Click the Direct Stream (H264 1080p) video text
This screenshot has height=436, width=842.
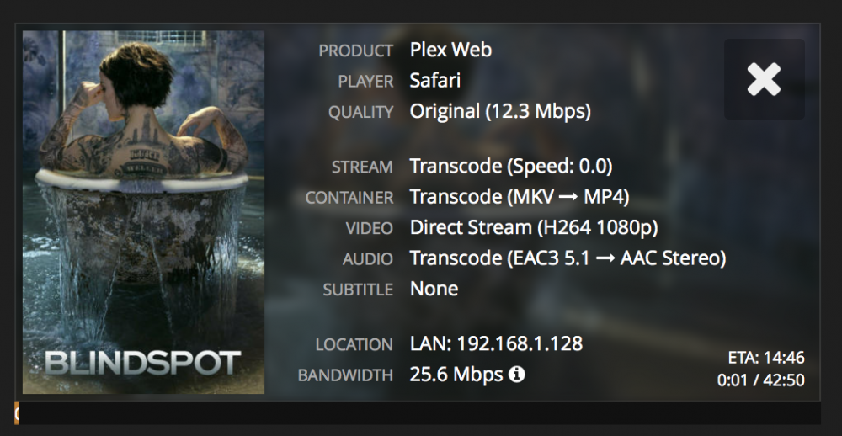click(534, 227)
